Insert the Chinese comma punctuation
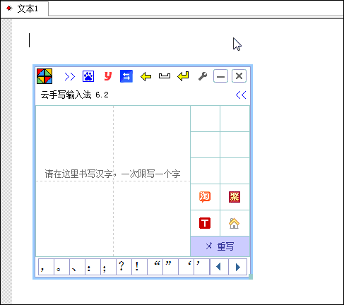 point(46,267)
